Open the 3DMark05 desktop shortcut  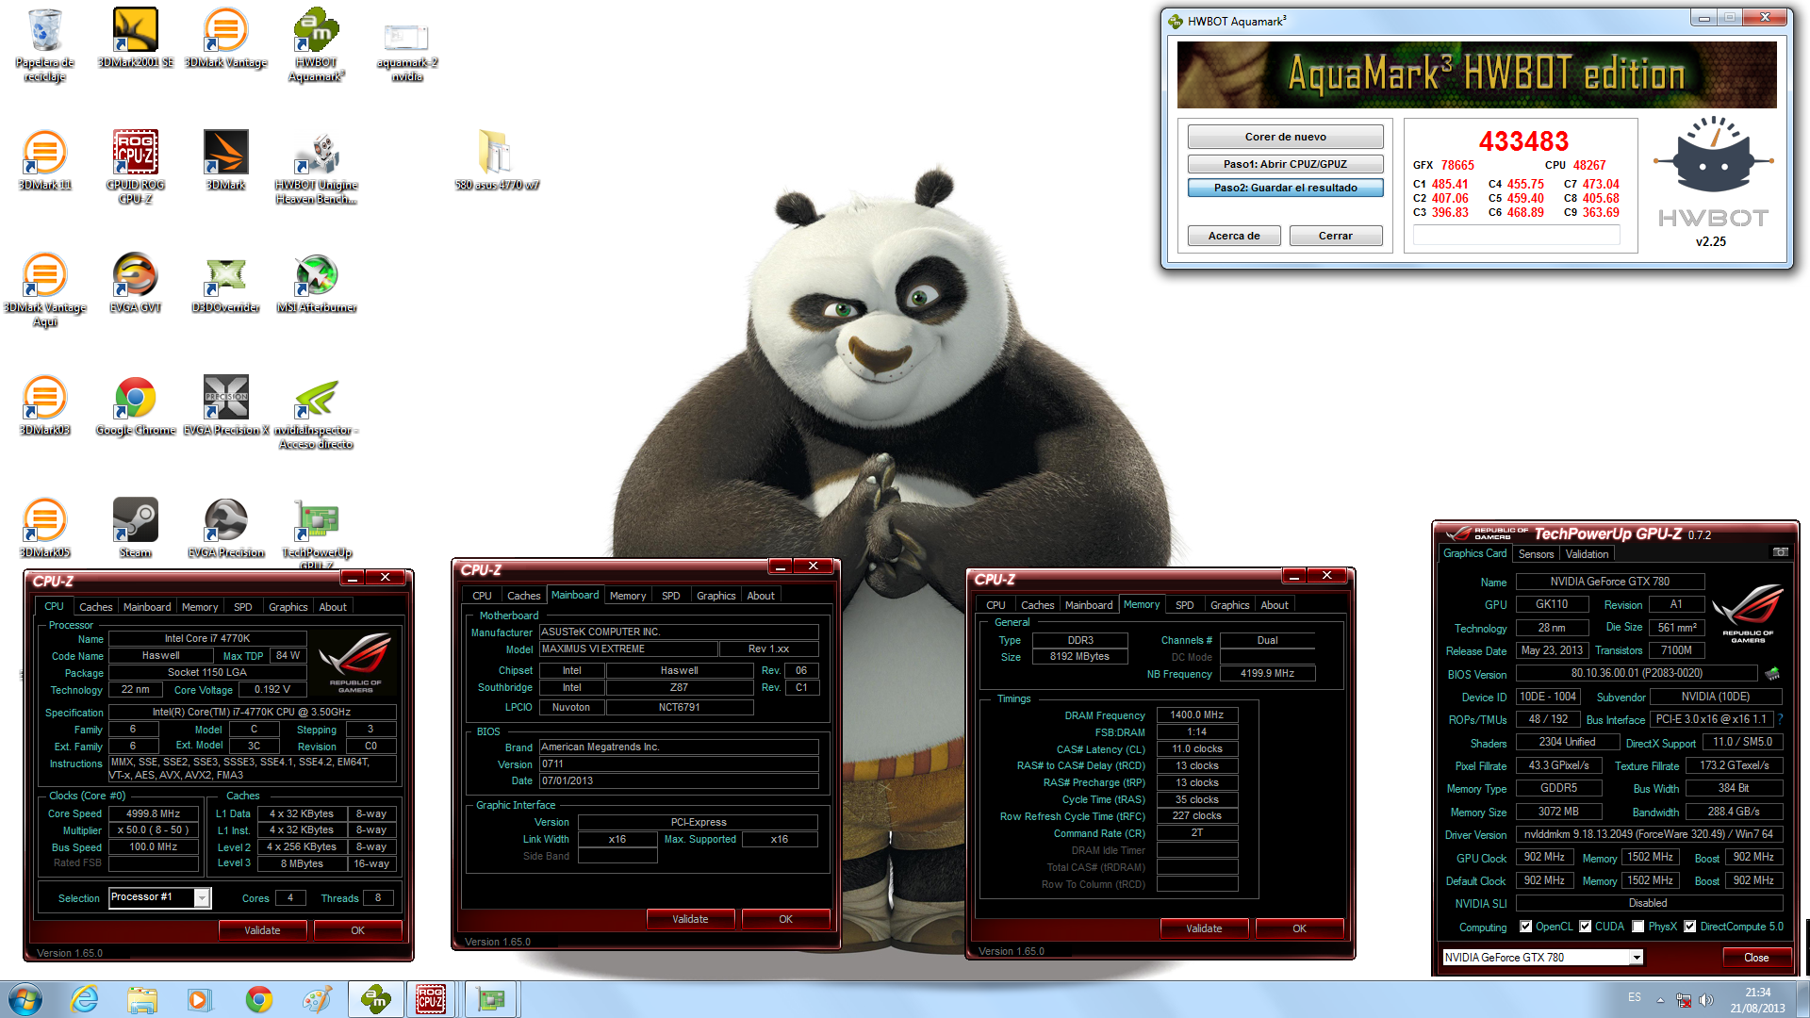click(44, 528)
